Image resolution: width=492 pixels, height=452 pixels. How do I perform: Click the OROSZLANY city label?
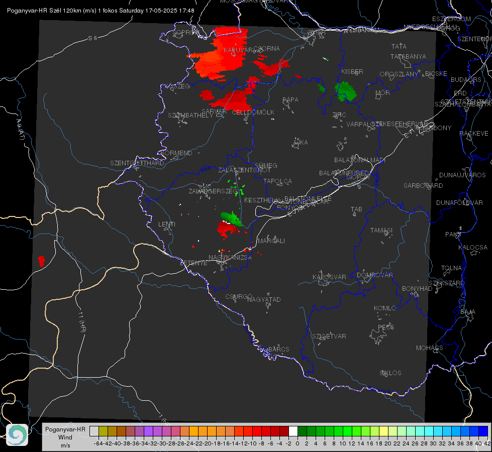pyautogui.click(x=399, y=74)
